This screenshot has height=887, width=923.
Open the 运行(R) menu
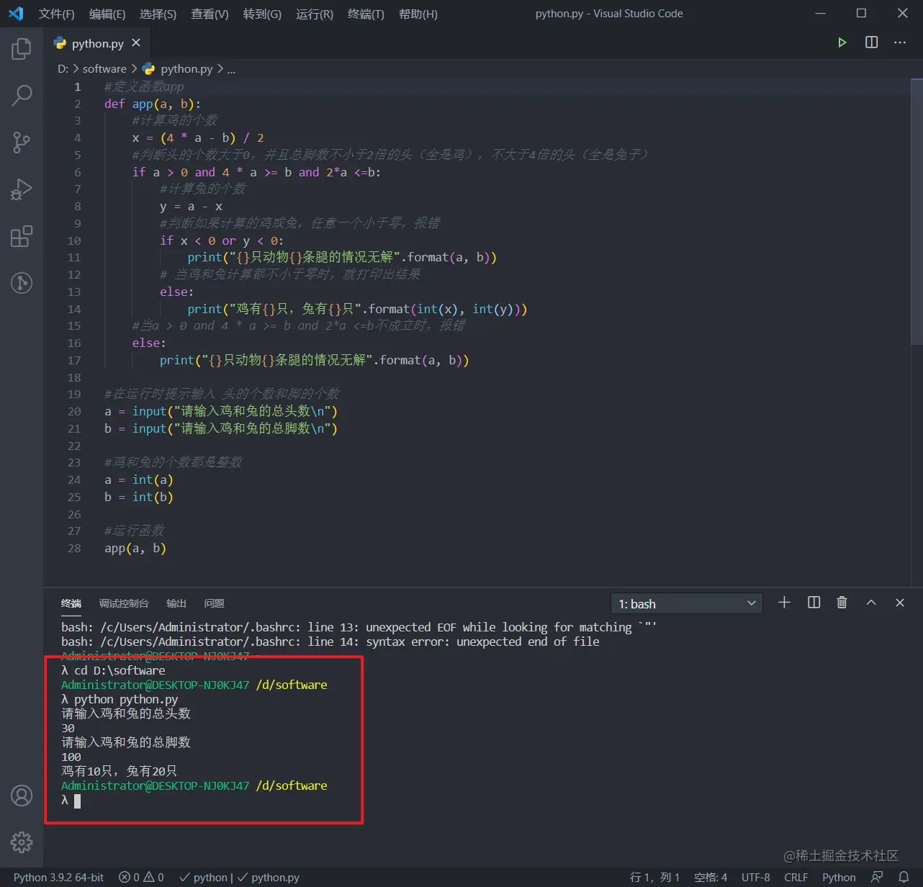[x=315, y=14]
